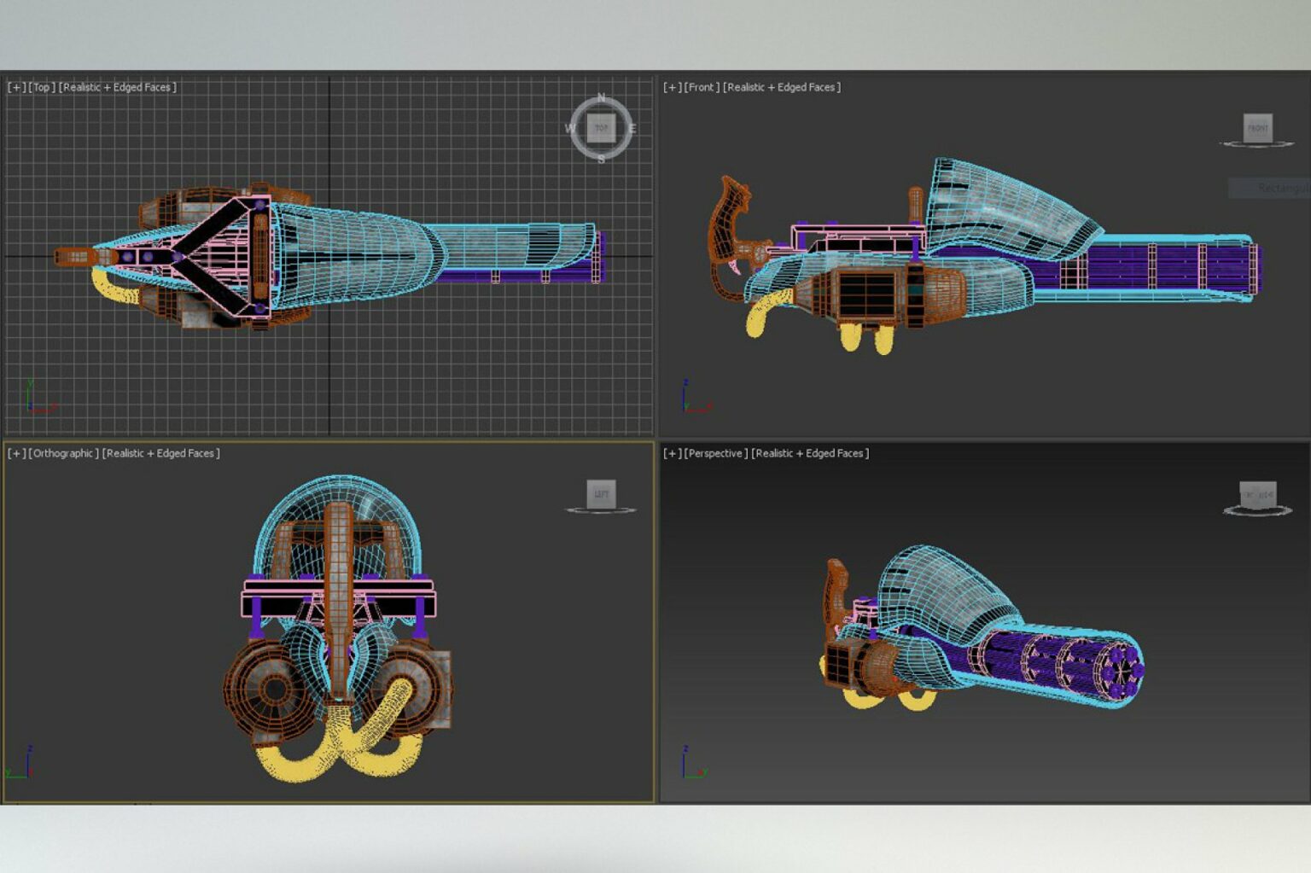Click the E marker on the compass ring

tap(633, 130)
